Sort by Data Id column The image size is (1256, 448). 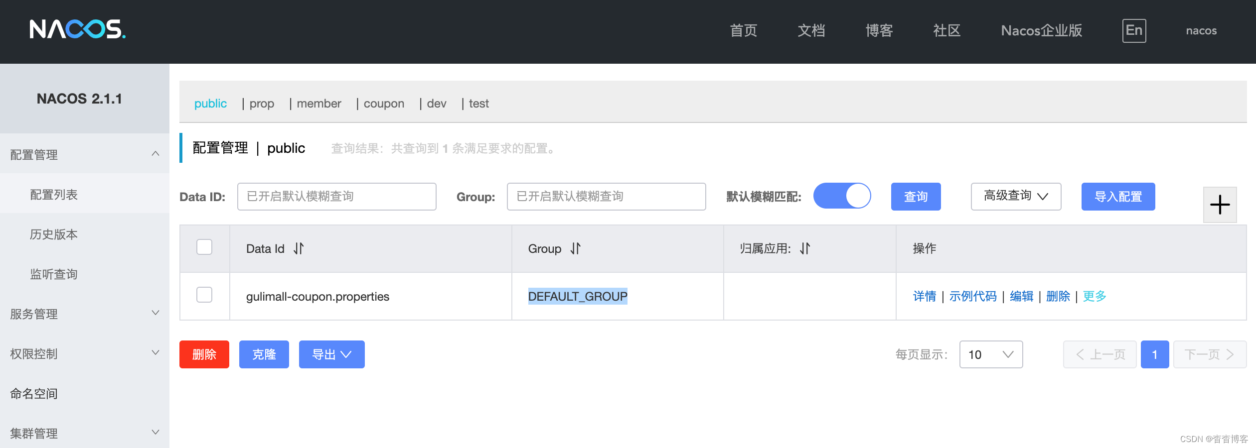pos(299,248)
